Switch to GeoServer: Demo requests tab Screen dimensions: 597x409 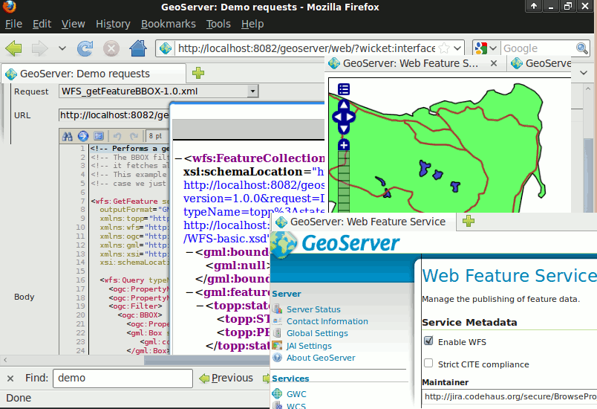(x=85, y=74)
